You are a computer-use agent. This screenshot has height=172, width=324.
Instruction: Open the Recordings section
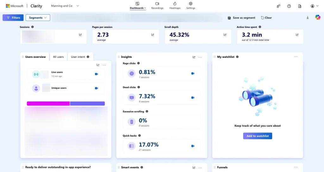157,5
